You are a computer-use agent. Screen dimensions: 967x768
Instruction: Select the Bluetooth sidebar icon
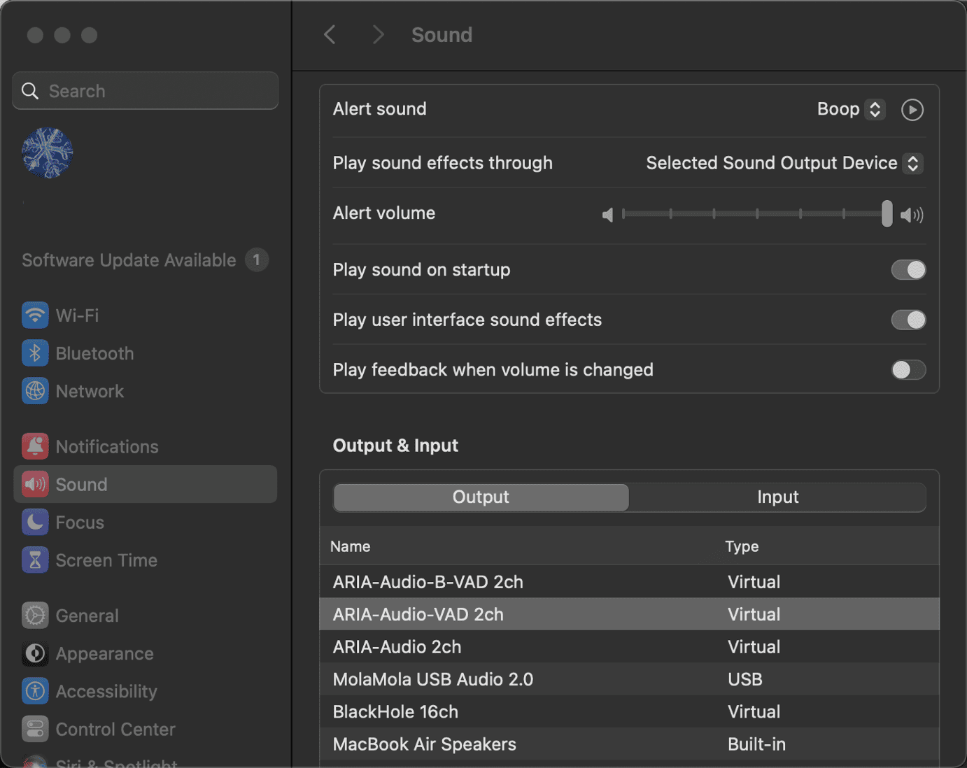tap(35, 353)
